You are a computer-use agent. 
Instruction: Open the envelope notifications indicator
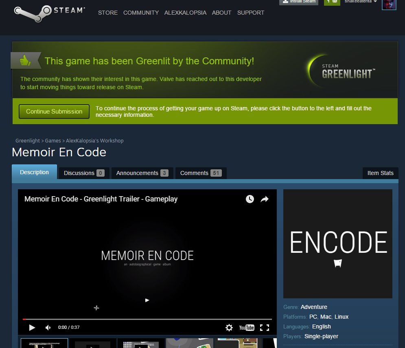tap(332, 2)
